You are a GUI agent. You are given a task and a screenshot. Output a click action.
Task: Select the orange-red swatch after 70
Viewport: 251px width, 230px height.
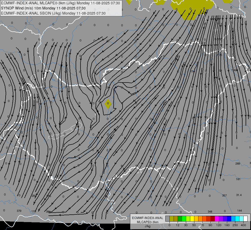(x=204, y=218)
